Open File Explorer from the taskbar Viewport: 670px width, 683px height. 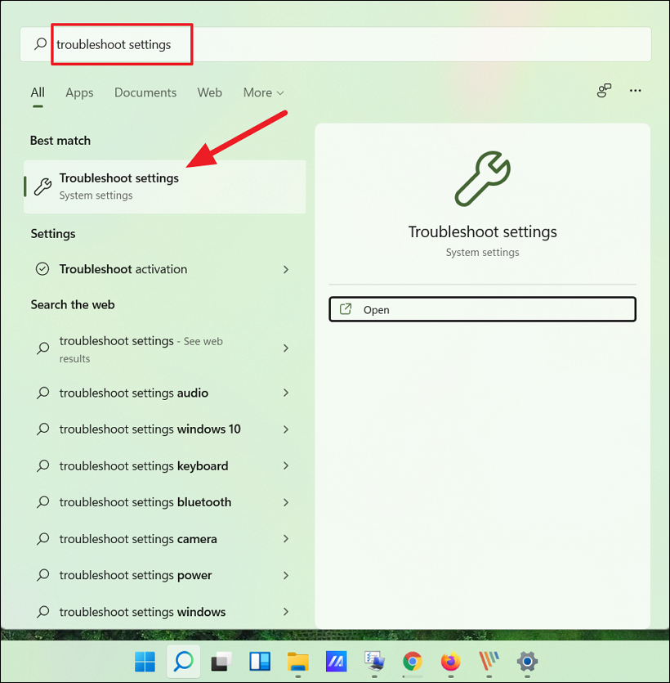click(298, 662)
